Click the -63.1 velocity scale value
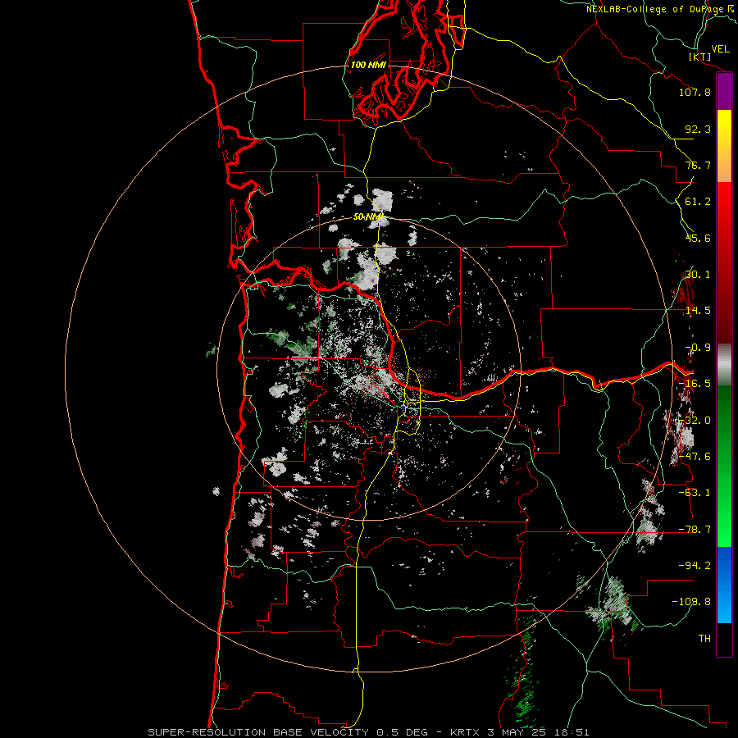Viewport: 738px width, 738px height. (x=695, y=493)
